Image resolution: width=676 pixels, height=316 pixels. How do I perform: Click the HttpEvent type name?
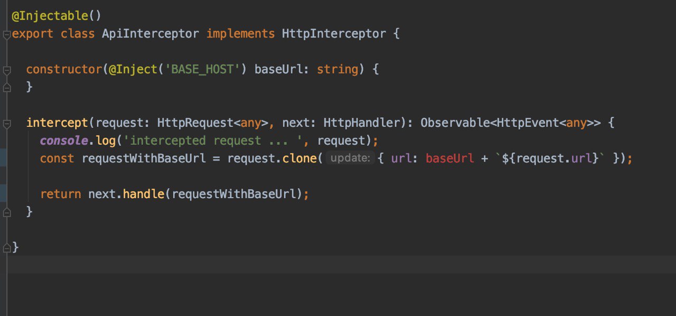click(528, 123)
